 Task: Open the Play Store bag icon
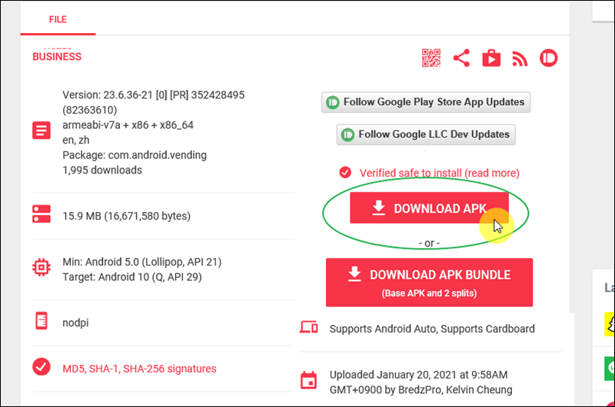coord(491,58)
